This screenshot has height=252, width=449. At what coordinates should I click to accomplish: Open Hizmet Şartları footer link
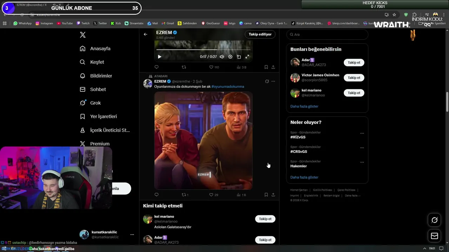[299, 190]
